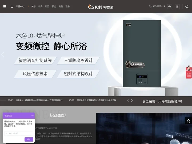Screen dimensions: 192x144
Task: Open the 产品中心 menu
Action: (x=20, y=6)
